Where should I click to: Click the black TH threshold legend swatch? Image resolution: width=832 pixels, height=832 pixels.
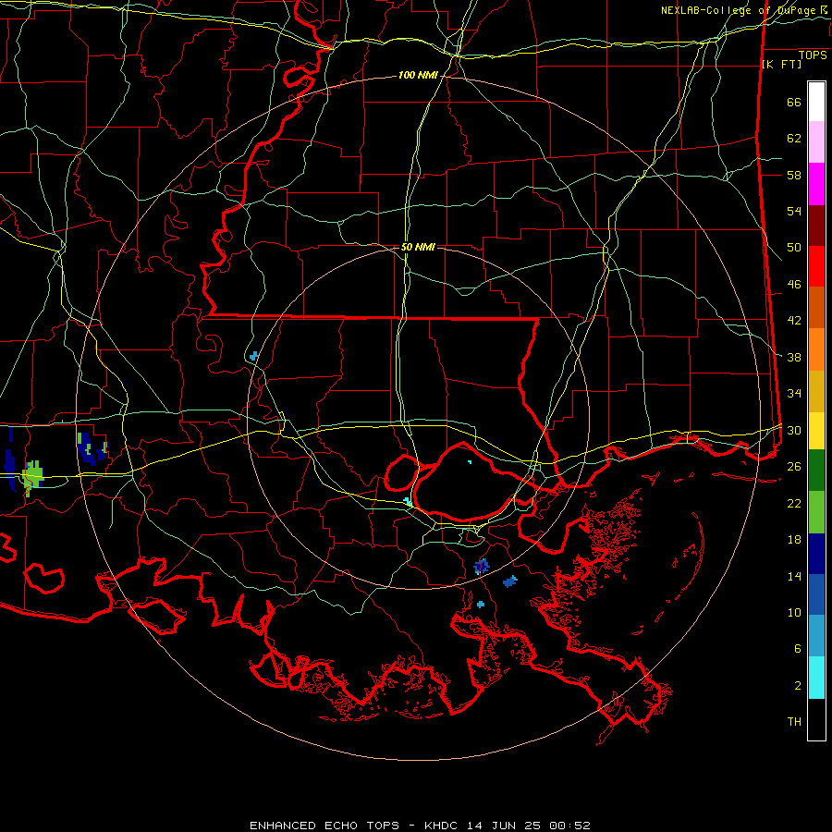point(816,719)
